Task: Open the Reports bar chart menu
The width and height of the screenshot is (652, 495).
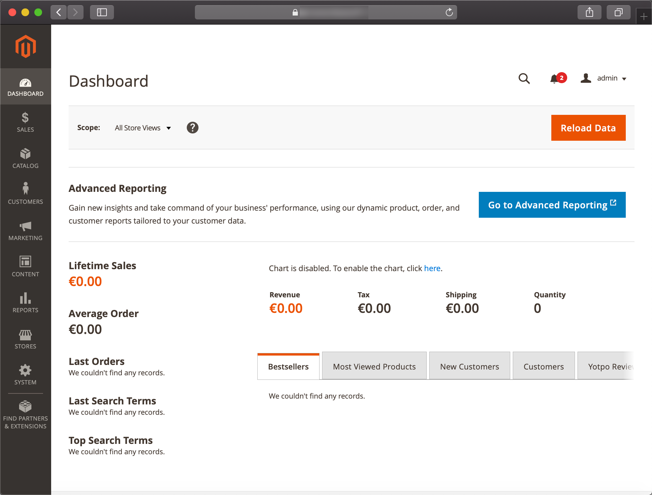Action: pyautogui.click(x=25, y=303)
